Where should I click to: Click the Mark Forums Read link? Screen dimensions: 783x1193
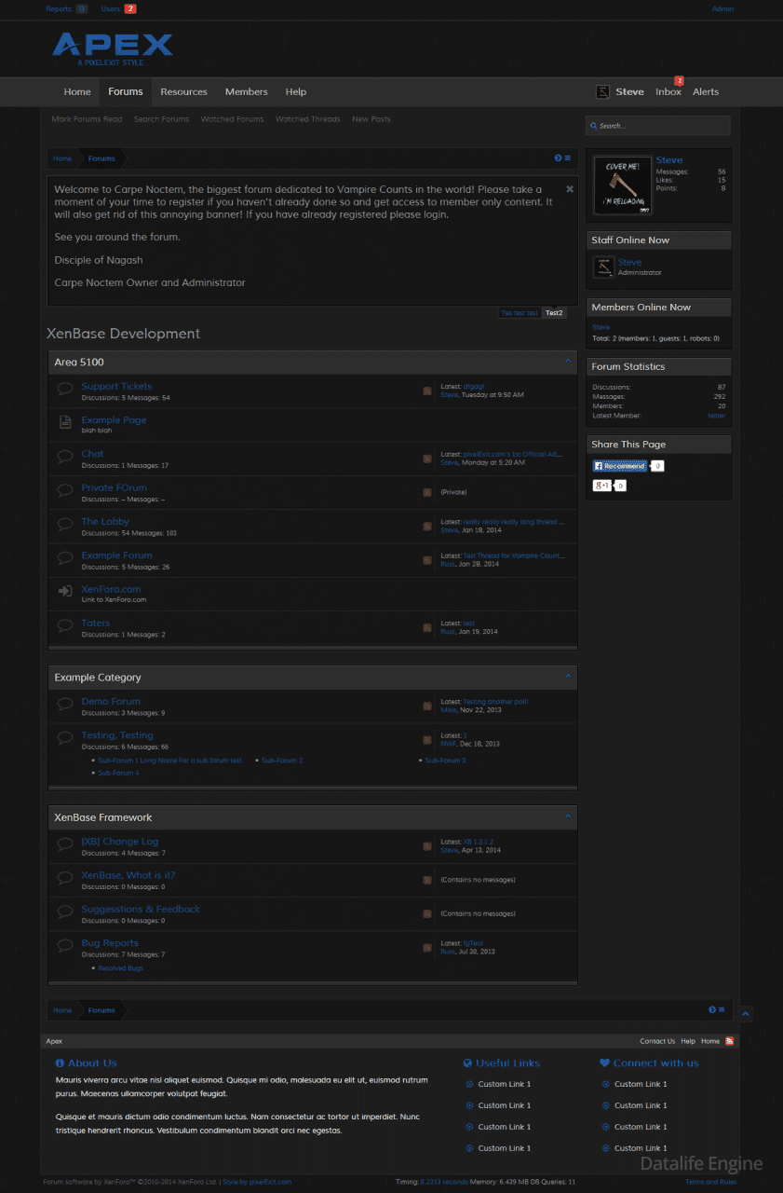(87, 119)
